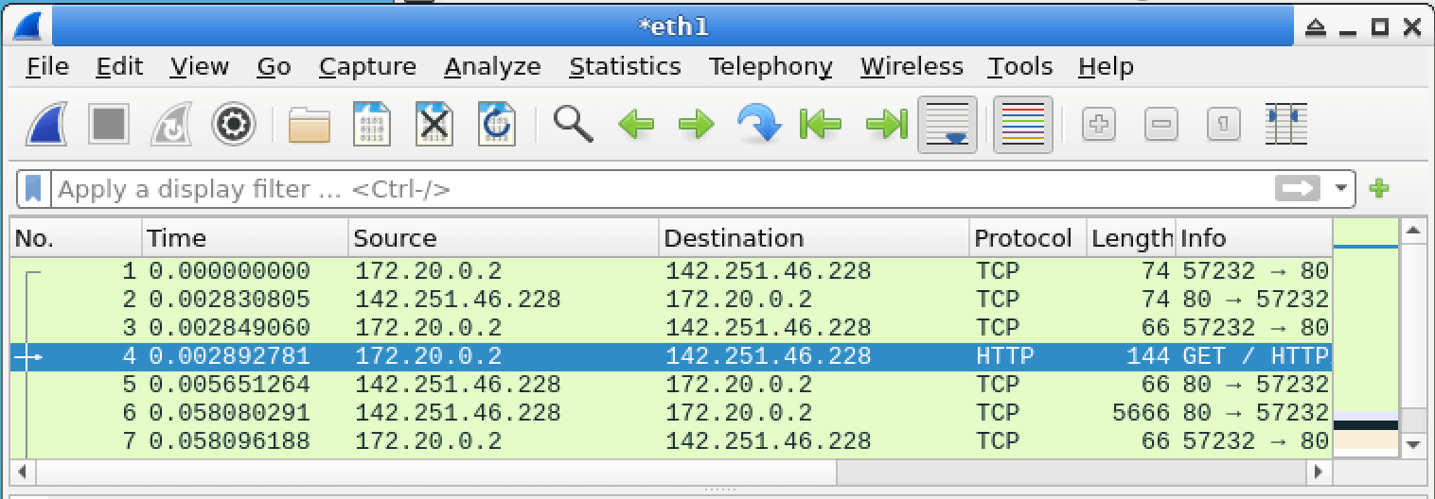Stop the running packet capture
The width and height of the screenshot is (1435, 499).
pyautogui.click(x=111, y=124)
